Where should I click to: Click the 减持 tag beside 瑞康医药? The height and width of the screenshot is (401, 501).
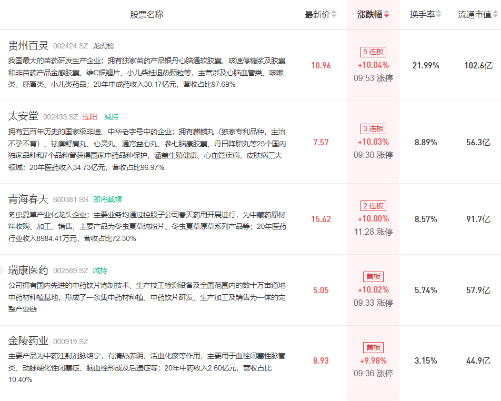[x=100, y=270]
